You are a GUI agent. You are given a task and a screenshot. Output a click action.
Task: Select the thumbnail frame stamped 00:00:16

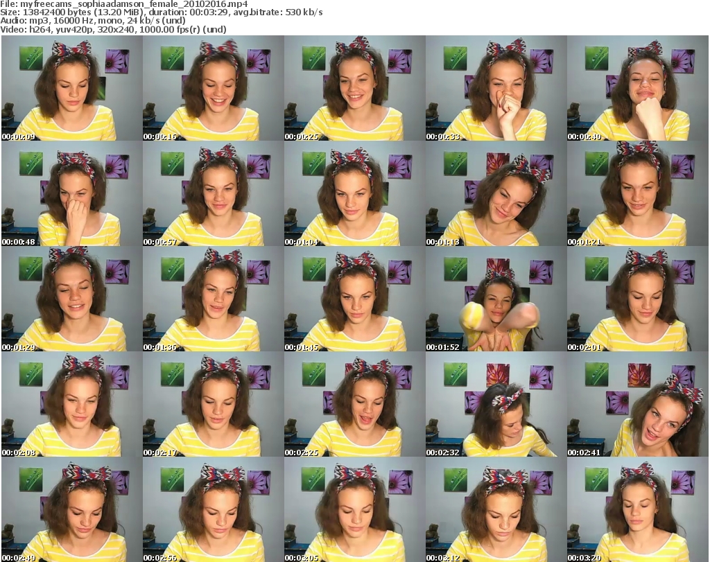click(214, 88)
